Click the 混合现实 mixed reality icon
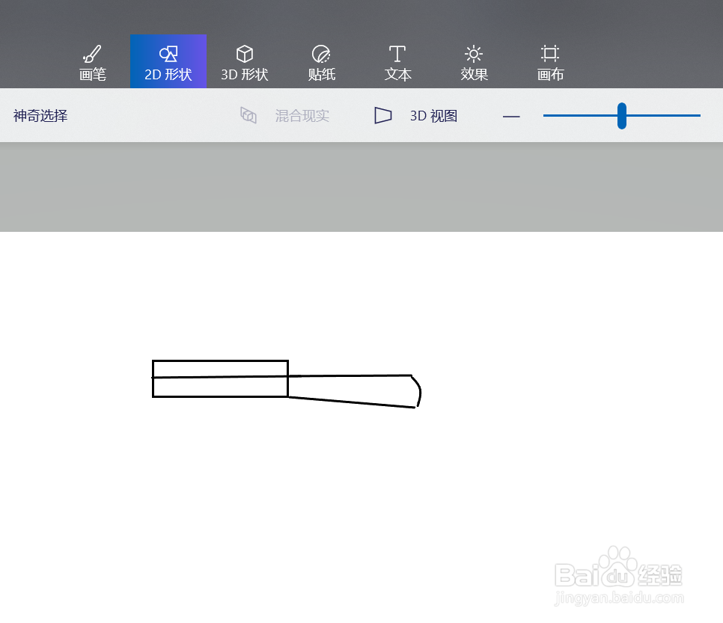Viewport: 723px width, 623px height. (248, 115)
